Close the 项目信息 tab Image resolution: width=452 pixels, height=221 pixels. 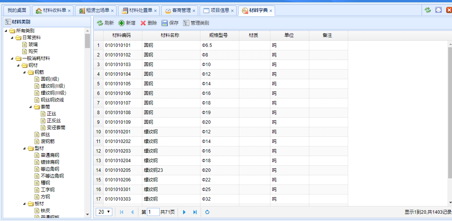point(232,11)
